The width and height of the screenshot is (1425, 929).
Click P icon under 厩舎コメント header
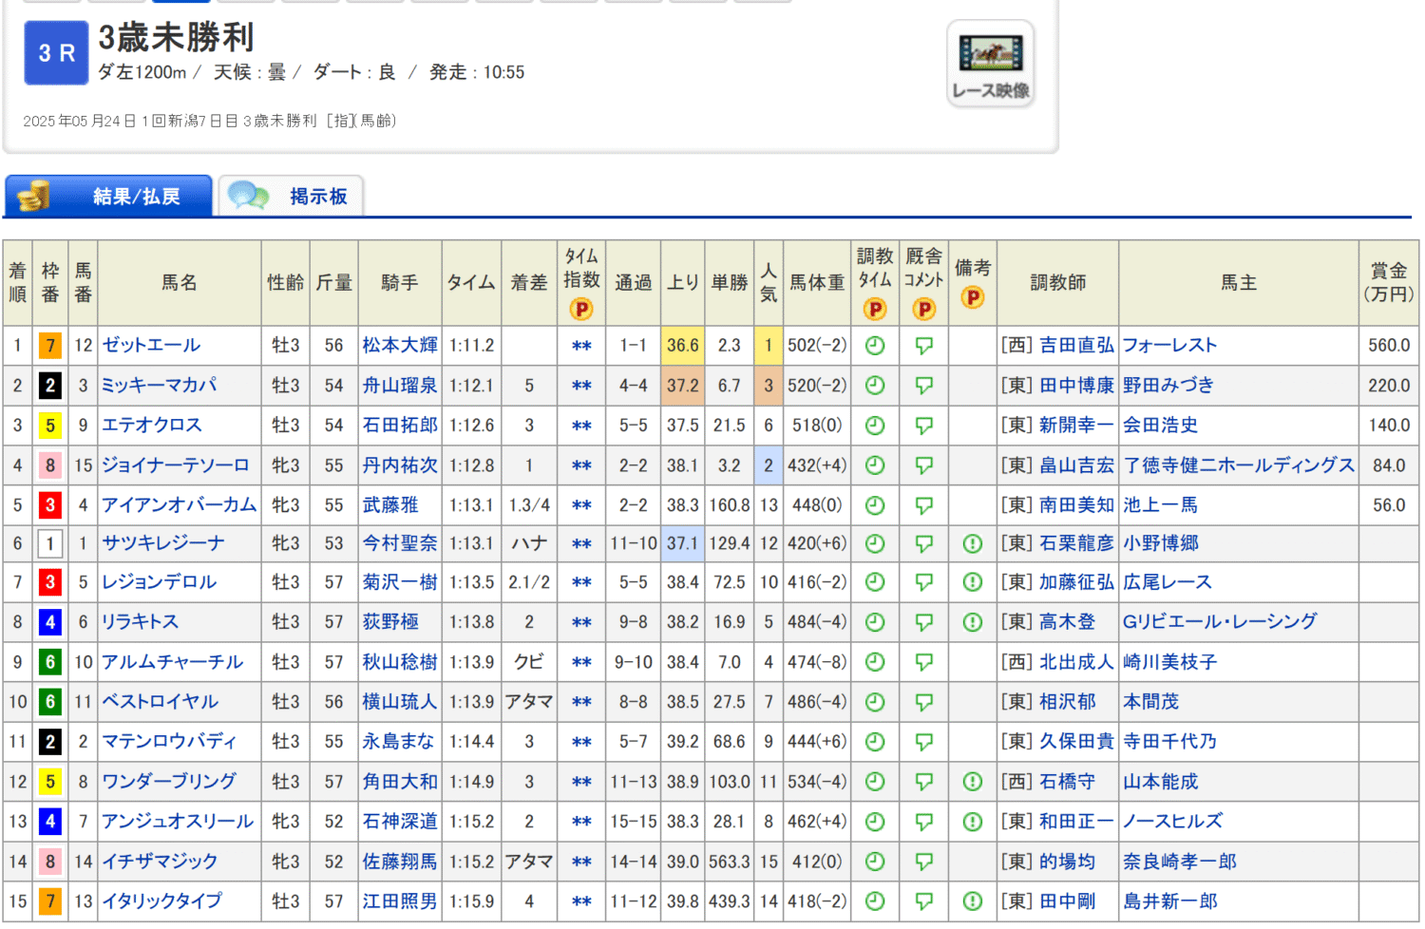923,309
